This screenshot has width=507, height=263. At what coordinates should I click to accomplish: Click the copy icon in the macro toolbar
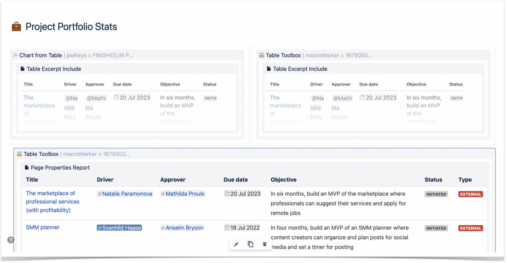pyautogui.click(x=250, y=244)
